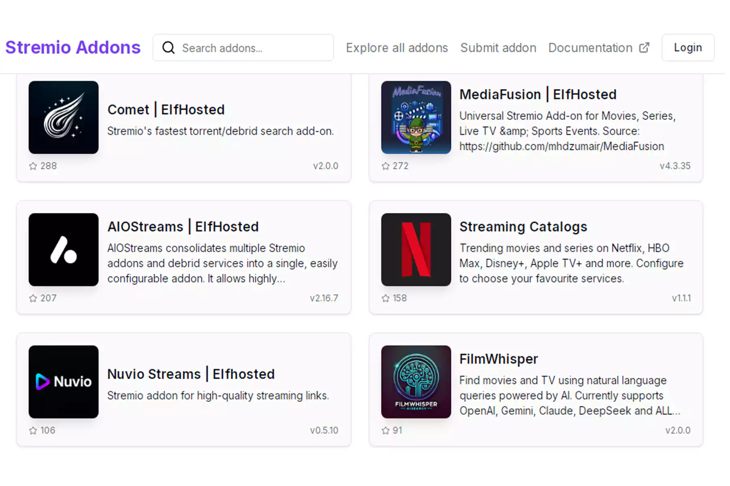This screenshot has width=730, height=486.
Task: Open the FilmWhisper addon title
Action: pyautogui.click(x=498, y=359)
